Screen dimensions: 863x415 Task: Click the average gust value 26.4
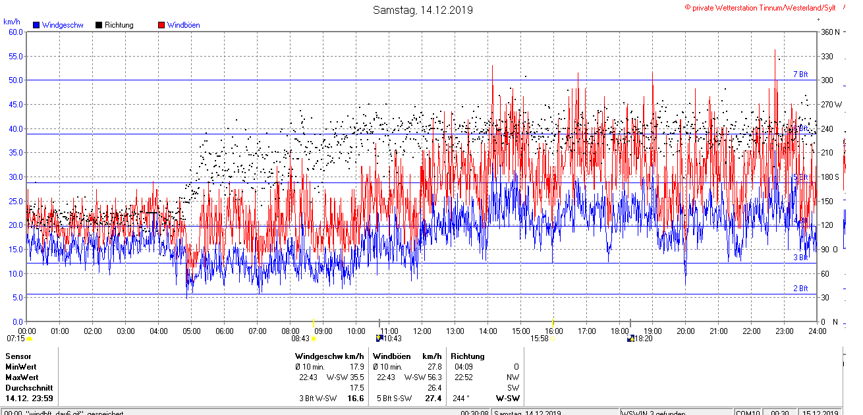(434, 388)
